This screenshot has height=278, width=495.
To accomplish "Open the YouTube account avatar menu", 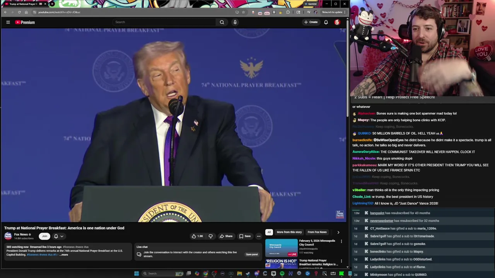I will (337, 22).
